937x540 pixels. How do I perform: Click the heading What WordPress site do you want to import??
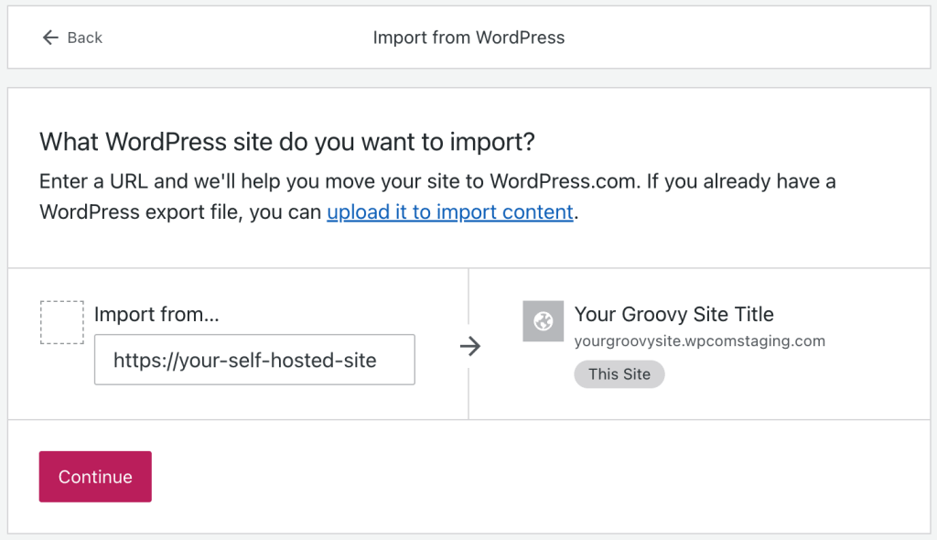(x=286, y=142)
